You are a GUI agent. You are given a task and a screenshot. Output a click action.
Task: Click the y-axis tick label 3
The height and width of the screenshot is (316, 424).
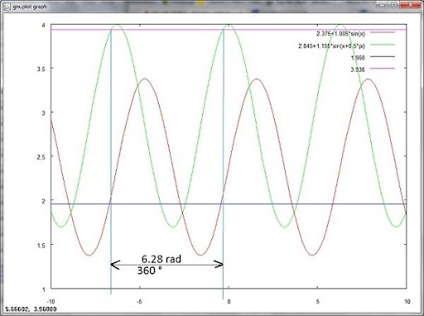click(44, 113)
